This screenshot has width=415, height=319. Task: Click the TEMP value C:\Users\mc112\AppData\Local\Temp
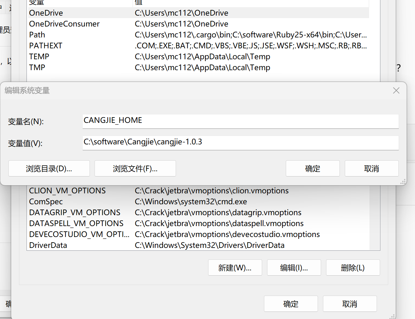202,57
